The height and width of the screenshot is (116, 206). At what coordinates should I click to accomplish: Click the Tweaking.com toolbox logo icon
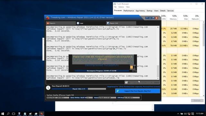tap(48, 17)
